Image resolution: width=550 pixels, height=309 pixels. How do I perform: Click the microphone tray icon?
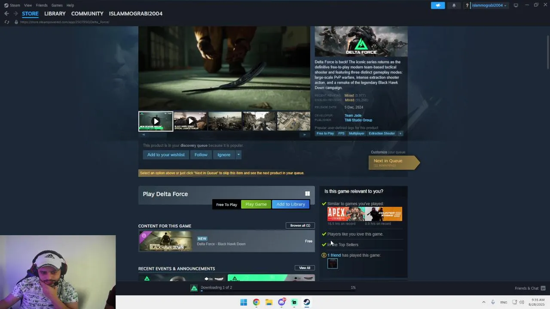pyautogui.click(x=493, y=302)
